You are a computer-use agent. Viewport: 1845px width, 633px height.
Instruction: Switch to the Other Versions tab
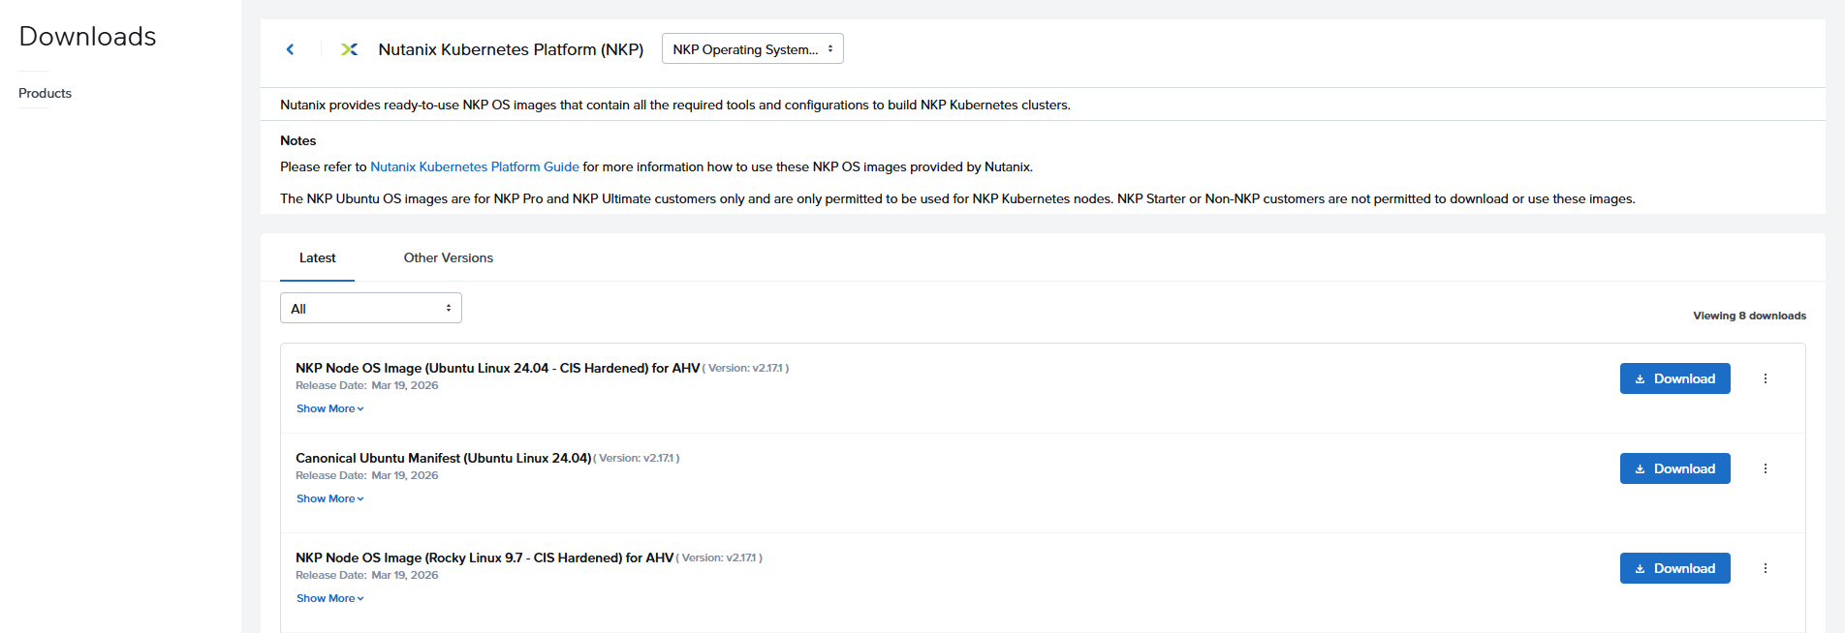point(449,257)
